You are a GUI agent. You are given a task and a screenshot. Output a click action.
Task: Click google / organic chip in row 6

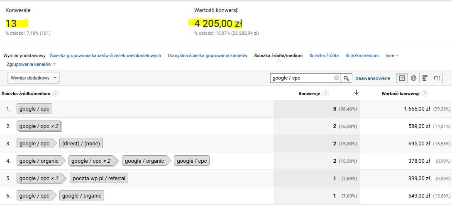click(x=82, y=196)
